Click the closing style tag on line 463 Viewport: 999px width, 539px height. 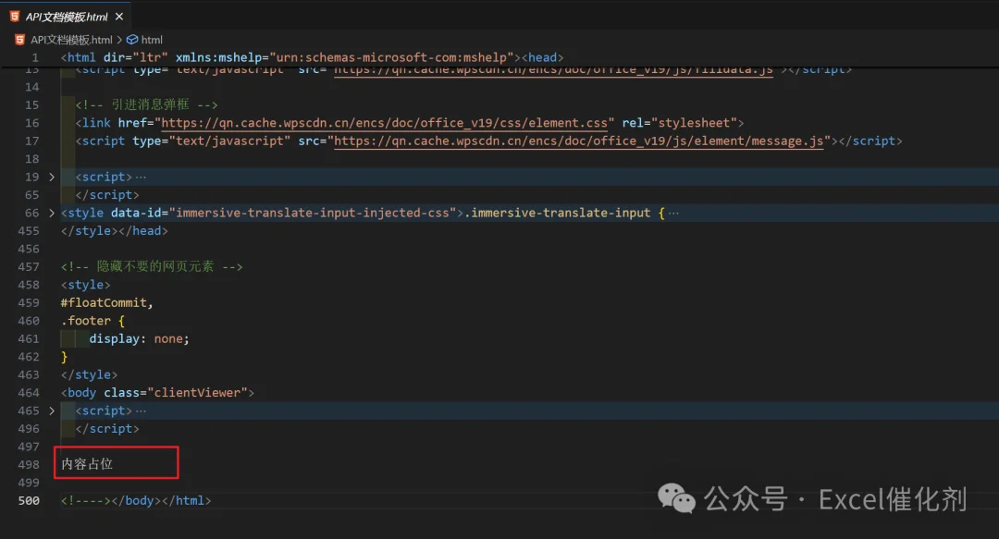(x=89, y=374)
